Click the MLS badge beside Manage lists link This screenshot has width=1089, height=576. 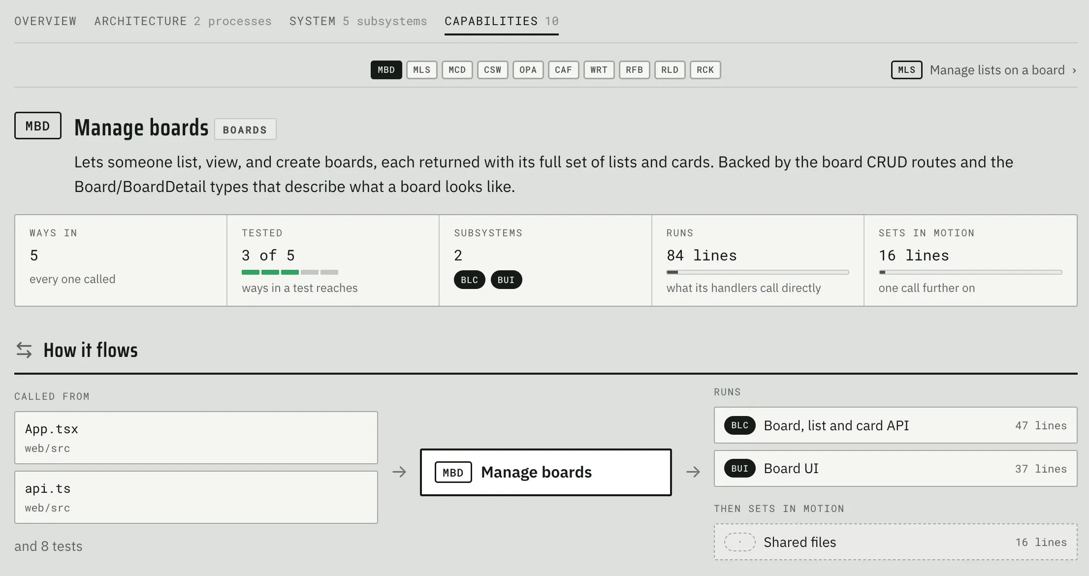tap(906, 70)
